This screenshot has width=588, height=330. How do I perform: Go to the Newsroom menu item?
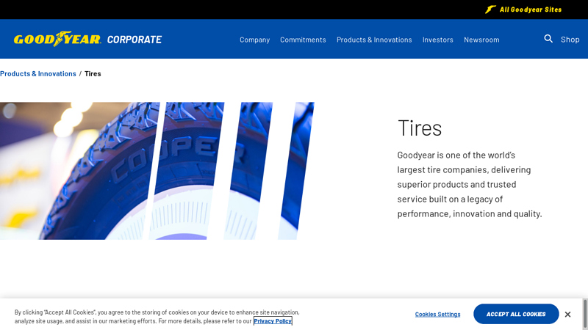pyautogui.click(x=481, y=40)
